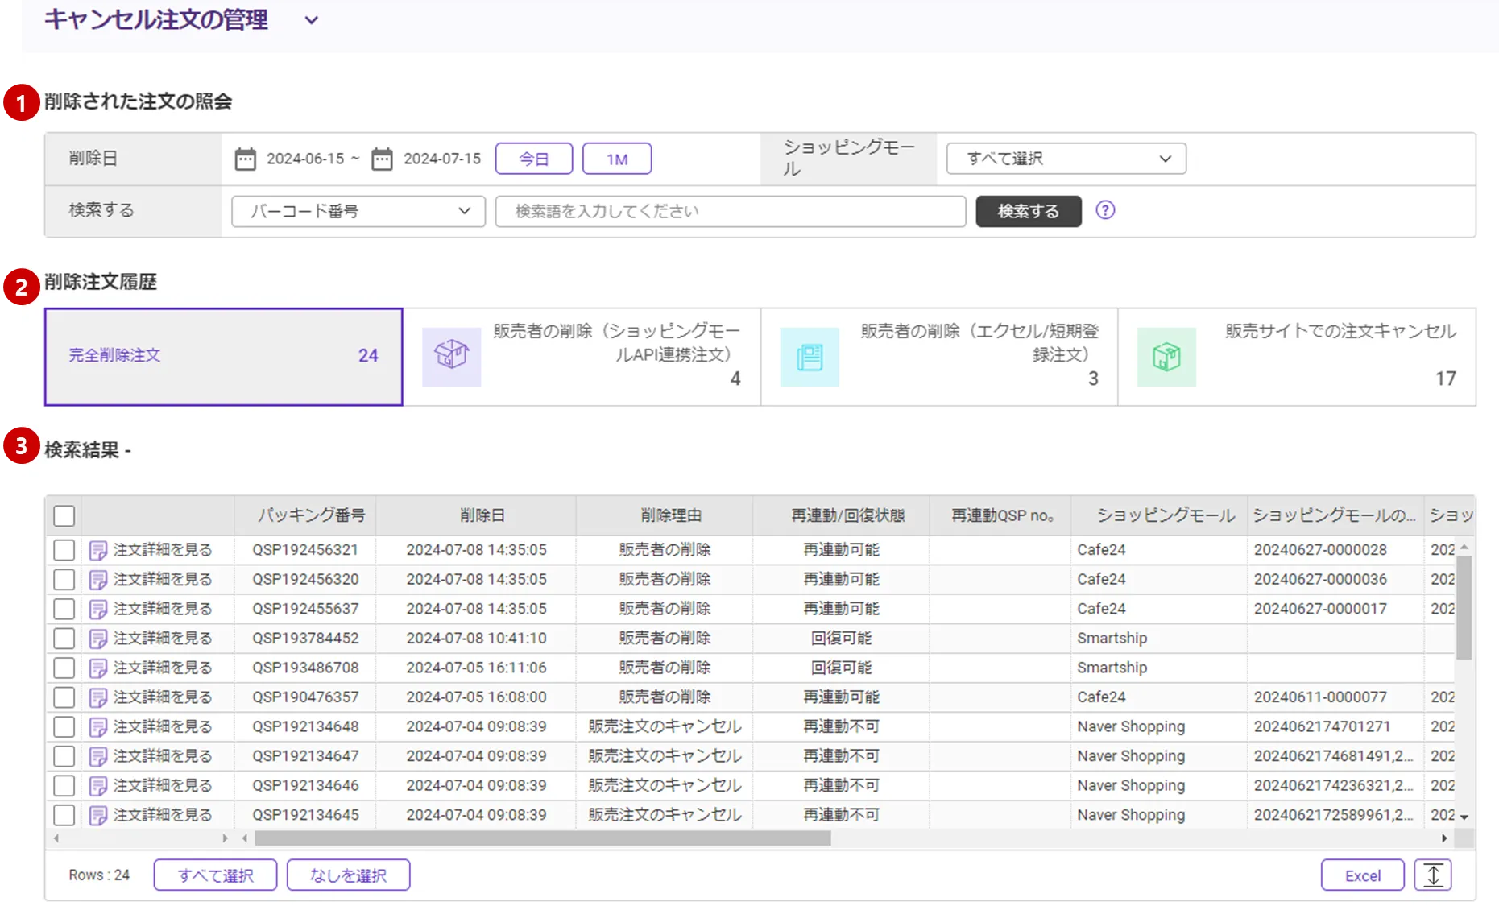Open the ショッピングモール すべて選択 dropdown
Viewport: 1499px width, 906px height.
[x=1066, y=159]
